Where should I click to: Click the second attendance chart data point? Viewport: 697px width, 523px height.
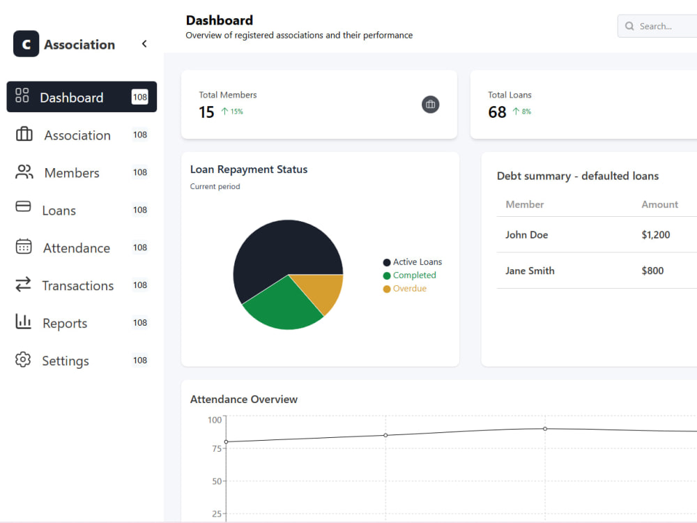coord(385,435)
